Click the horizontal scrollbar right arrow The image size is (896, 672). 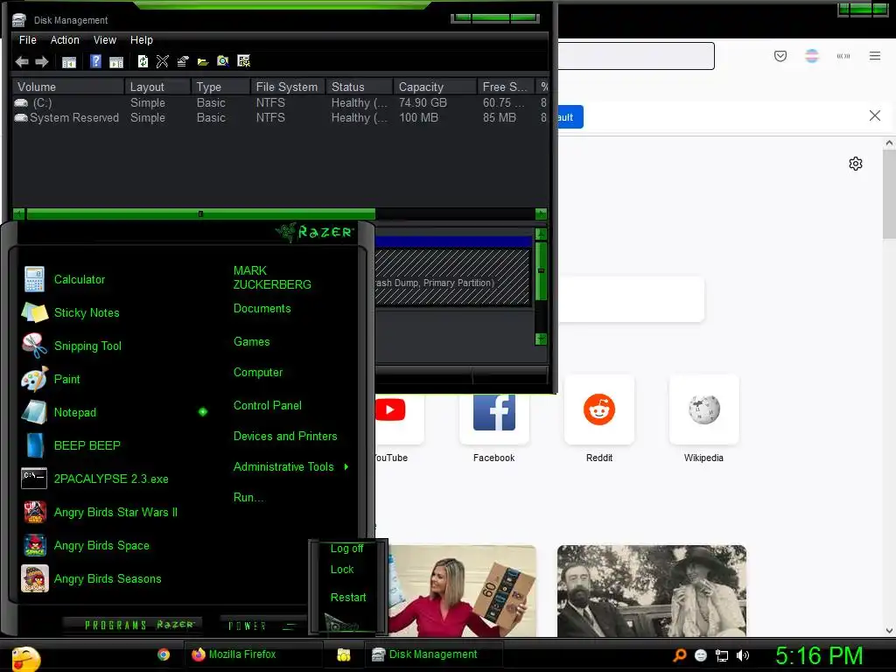point(541,213)
